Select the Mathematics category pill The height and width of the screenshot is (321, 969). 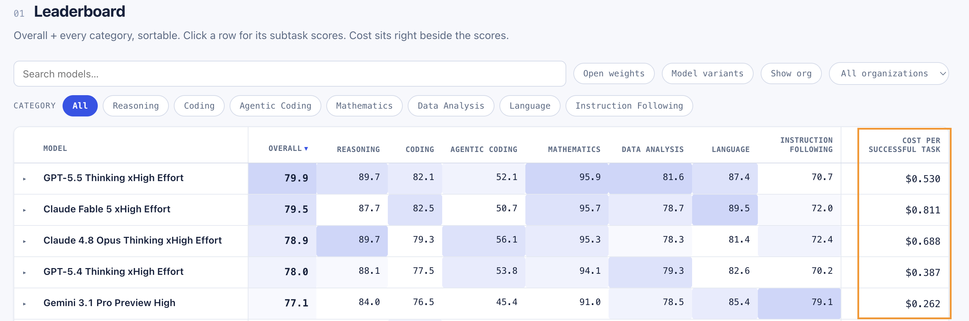[364, 106]
